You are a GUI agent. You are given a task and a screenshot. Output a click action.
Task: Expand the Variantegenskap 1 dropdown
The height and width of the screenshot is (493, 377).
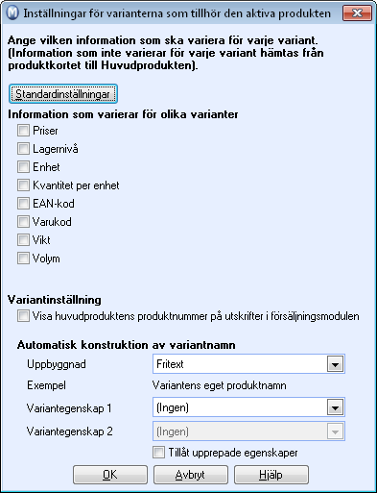pyautogui.click(x=335, y=407)
